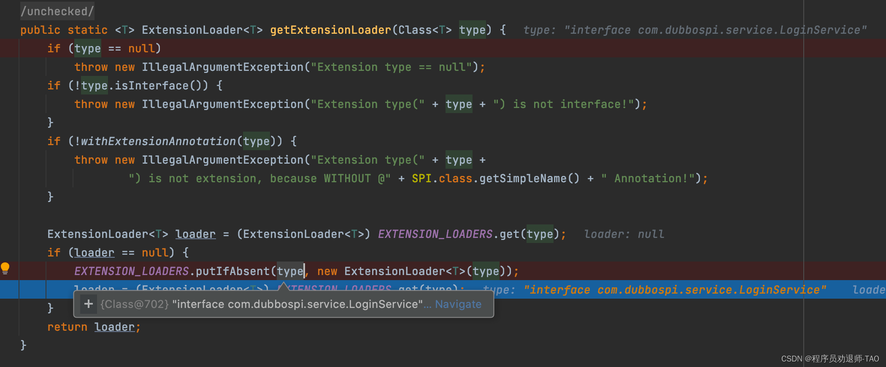Click the "Annotation!" string literal
Screen dimensions: 886x367
tap(648, 178)
